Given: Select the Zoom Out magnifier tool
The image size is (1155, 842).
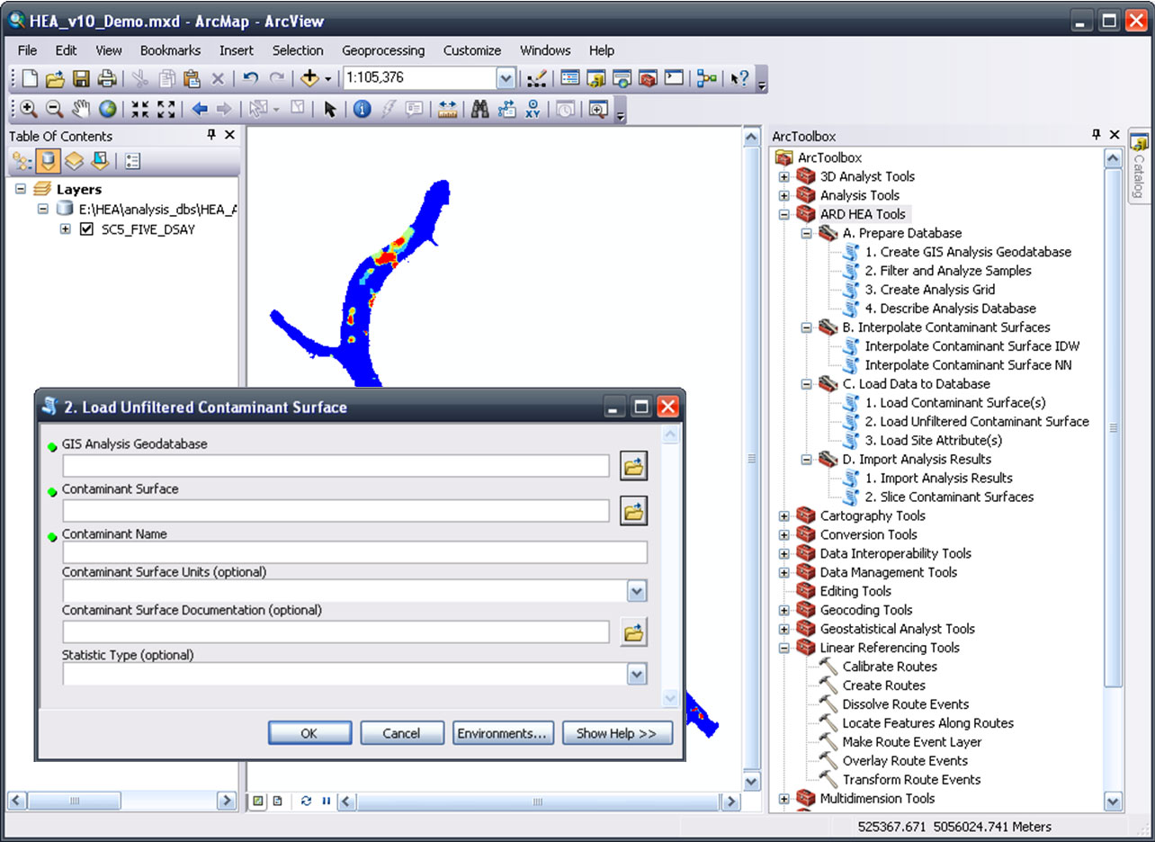Looking at the screenshot, I should 55,109.
